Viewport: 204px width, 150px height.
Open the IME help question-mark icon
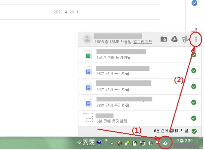99,142
